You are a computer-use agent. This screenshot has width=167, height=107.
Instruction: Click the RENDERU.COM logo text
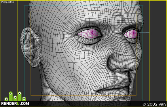click(15, 104)
